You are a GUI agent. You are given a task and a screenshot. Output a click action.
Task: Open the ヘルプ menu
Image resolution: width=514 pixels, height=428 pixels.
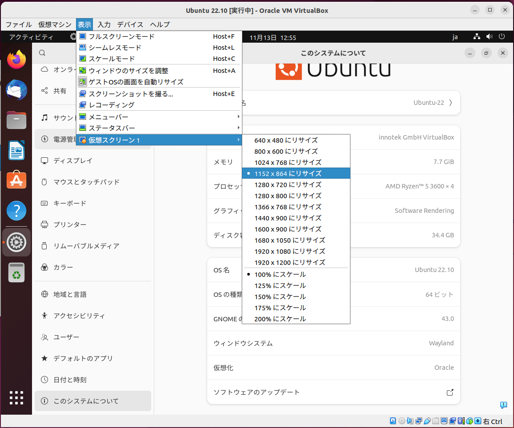160,24
